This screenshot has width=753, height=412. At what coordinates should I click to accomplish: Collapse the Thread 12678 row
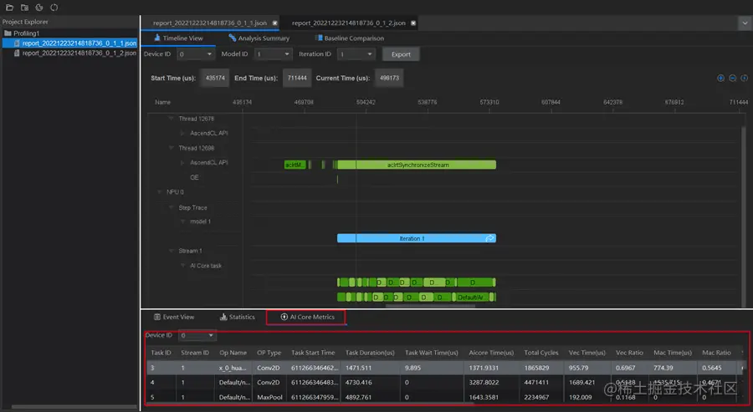click(x=171, y=119)
